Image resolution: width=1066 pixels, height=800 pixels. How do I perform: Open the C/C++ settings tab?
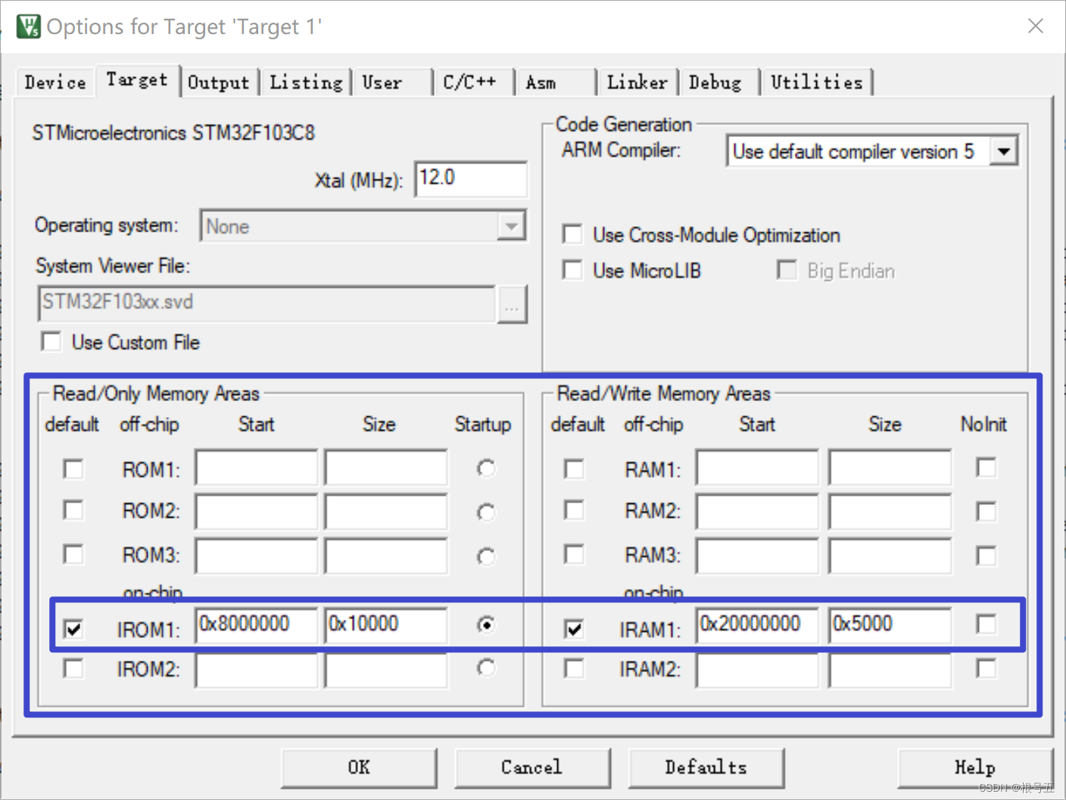471,82
